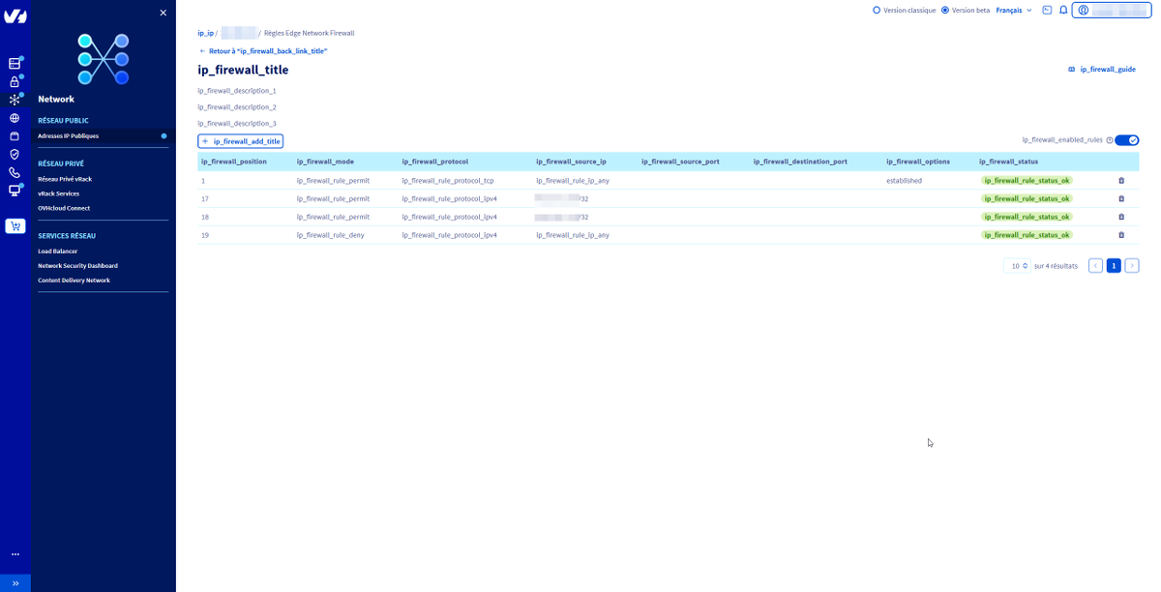Click the OVHcloud logo
1161x592 pixels.
[x=15, y=15]
